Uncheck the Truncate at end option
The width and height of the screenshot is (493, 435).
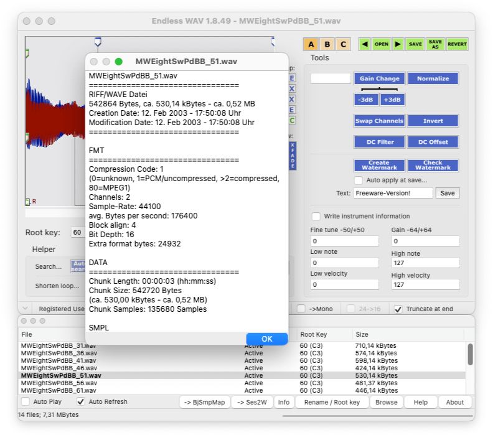pyautogui.click(x=398, y=309)
